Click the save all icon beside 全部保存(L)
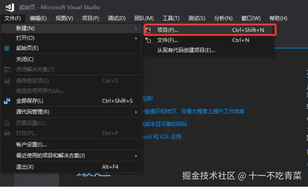Screen dimensions: 308x187 coord(7,101)
